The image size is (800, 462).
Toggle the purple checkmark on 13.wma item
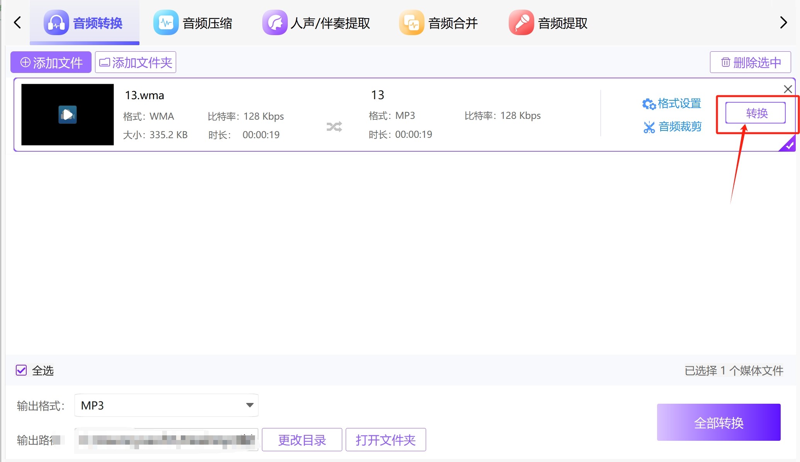[789, 146]
